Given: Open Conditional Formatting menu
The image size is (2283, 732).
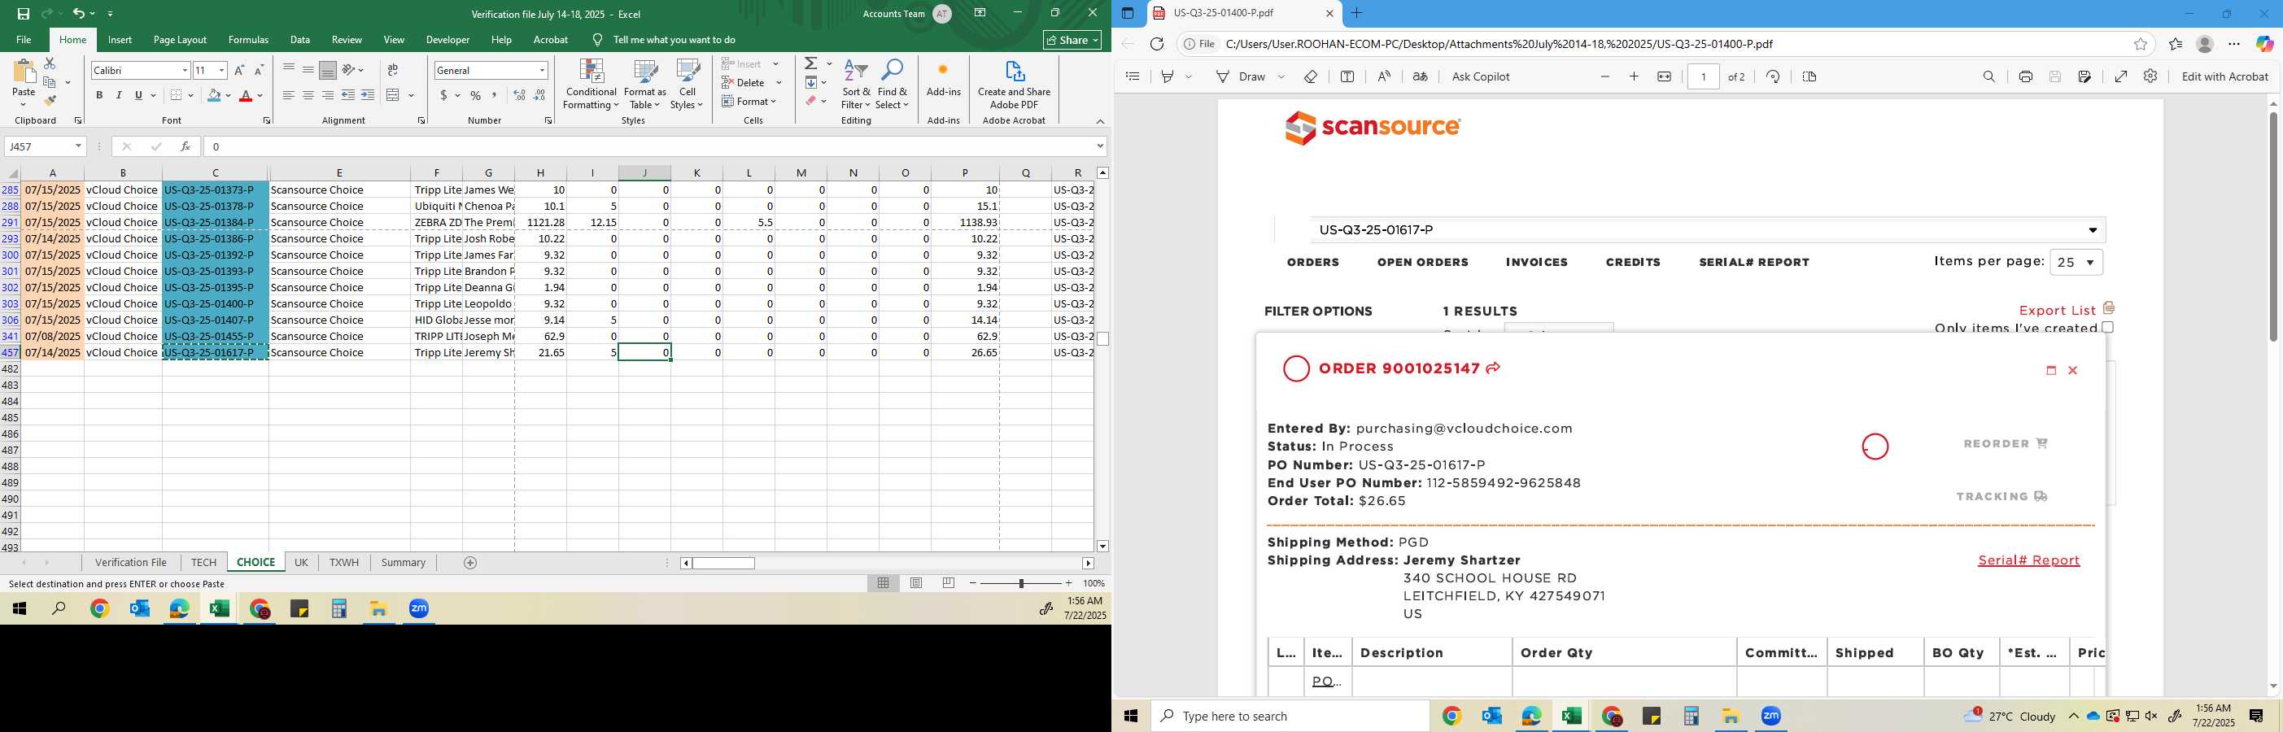Looking at the screenshot, I should (591, 85).
